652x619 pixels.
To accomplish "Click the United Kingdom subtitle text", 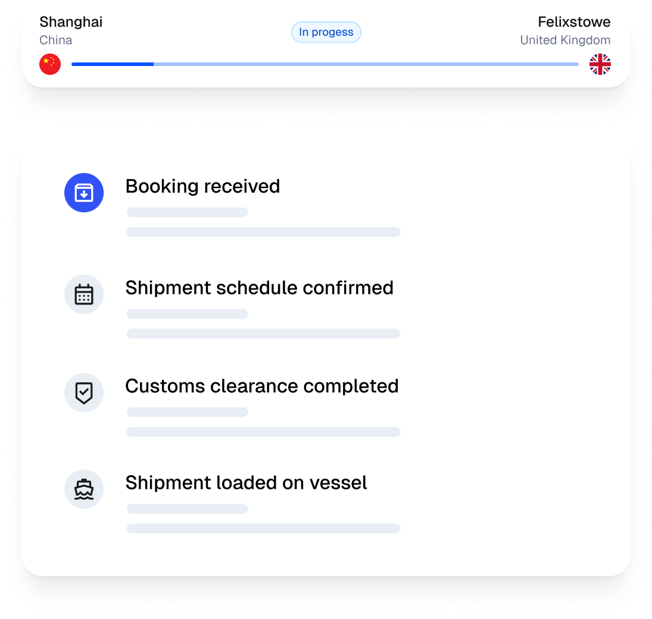I will 565,40.
